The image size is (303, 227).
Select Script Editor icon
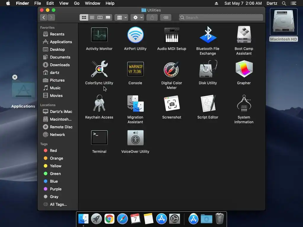pyautogui.click(x=208, y=103)
